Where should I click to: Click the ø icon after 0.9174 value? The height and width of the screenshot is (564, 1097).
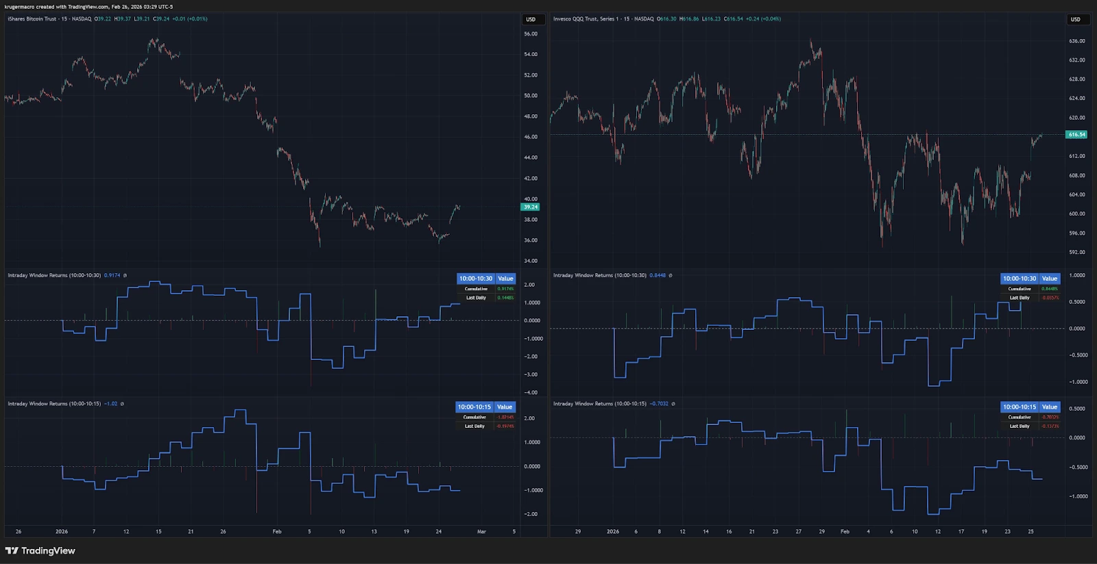125,276
